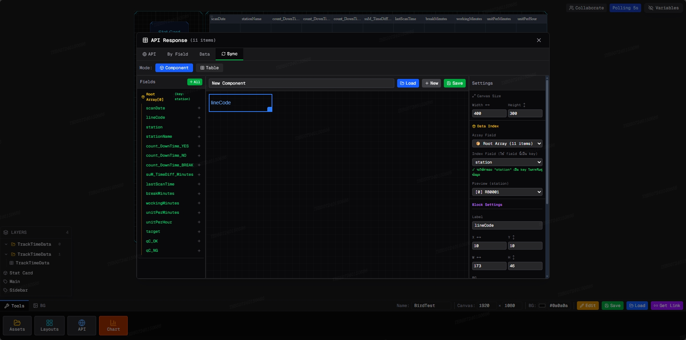686x340 pixels.
Task: Collapse first TrackTimeData layer group
Action: pos(6,244)
